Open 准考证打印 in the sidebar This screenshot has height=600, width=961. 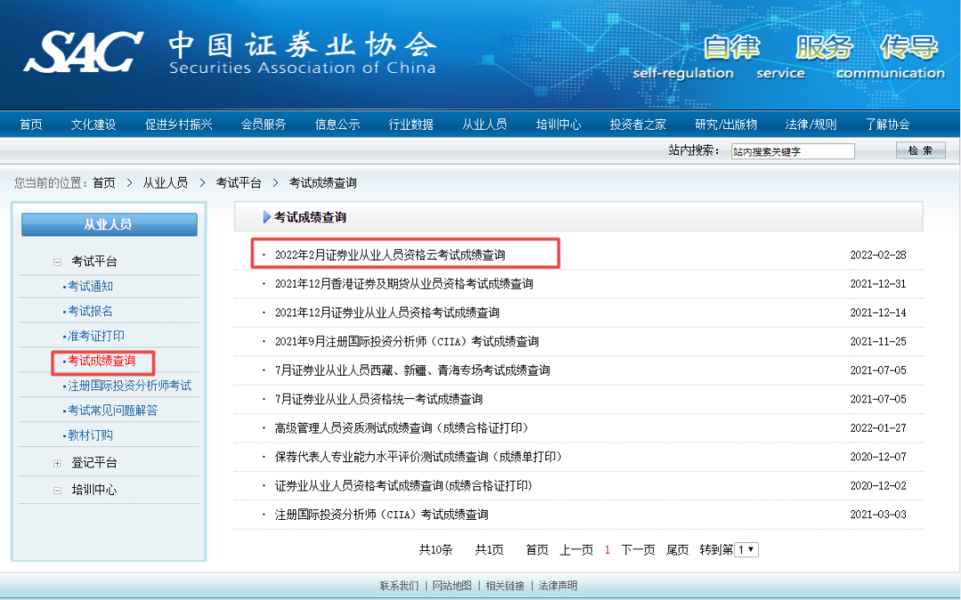tap(96, 336)
